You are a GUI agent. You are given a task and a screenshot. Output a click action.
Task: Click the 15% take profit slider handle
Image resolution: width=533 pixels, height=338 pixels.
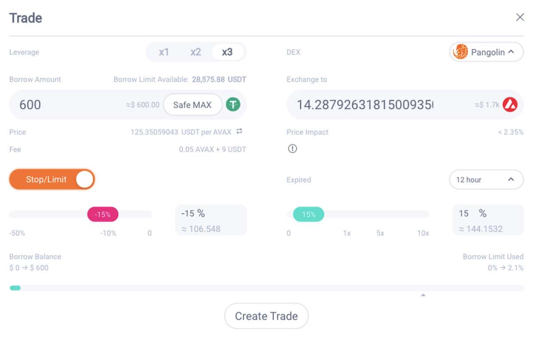pos(308,214)
